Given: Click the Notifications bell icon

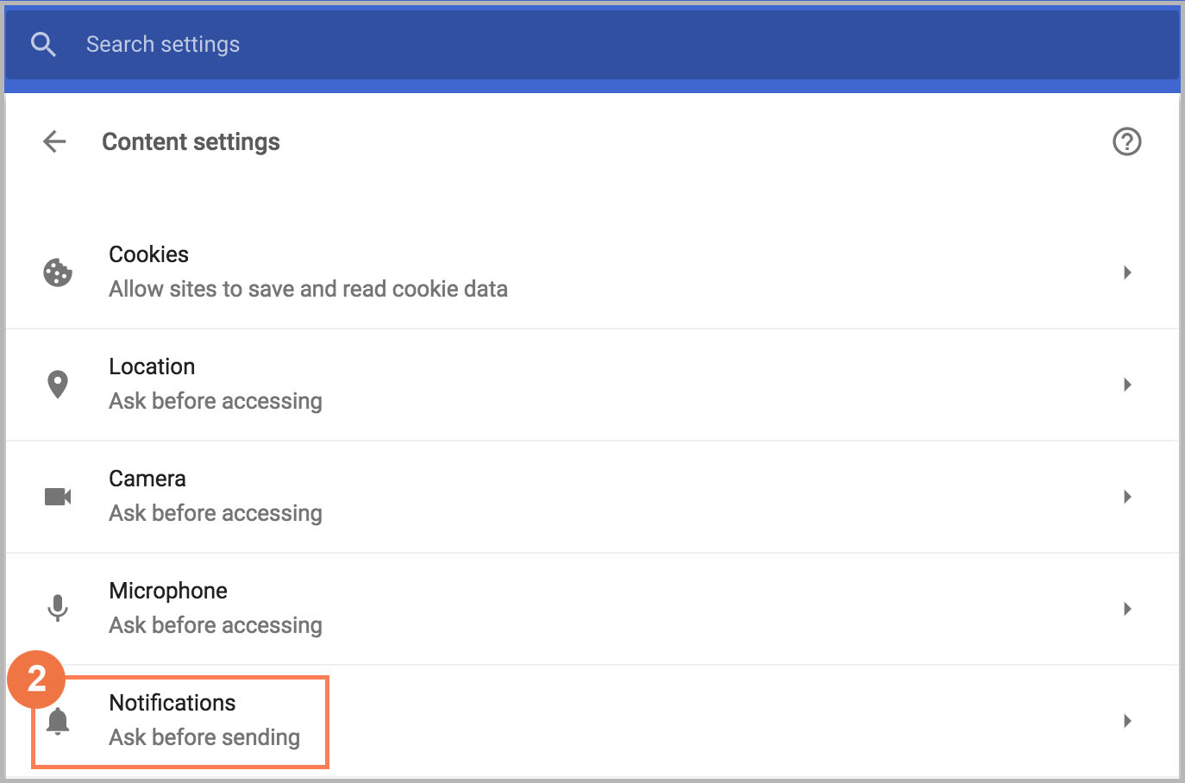Looking at the screenshot, I should 58,721.
